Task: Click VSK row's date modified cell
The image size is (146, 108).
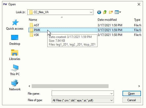Action: [110, 35]
